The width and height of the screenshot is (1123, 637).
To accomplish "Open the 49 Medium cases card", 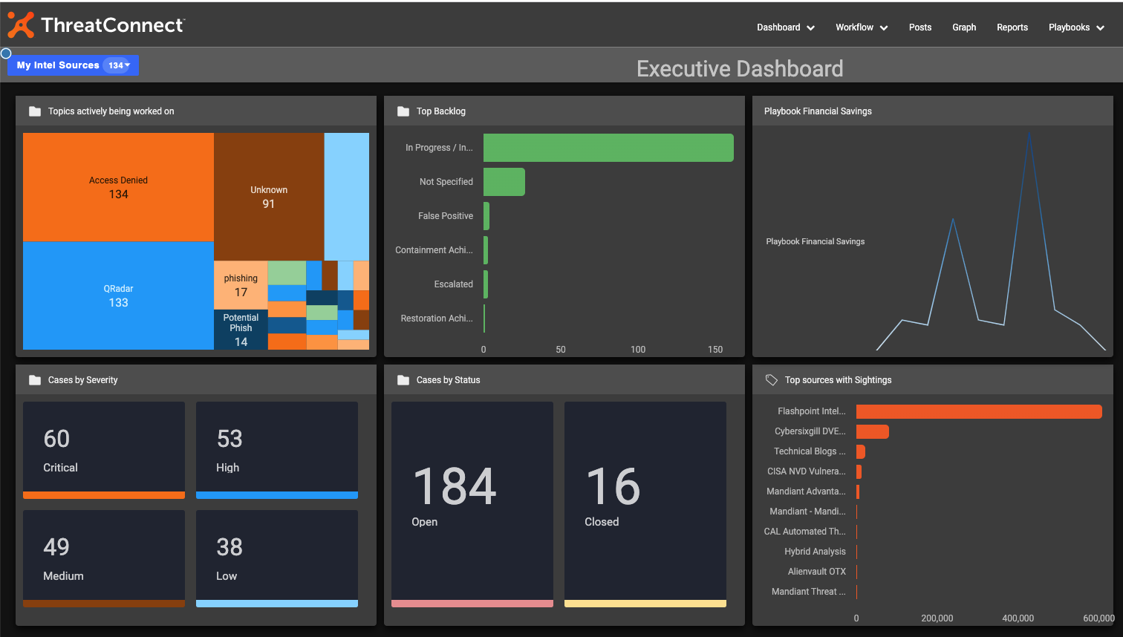I will pos(104,558).
